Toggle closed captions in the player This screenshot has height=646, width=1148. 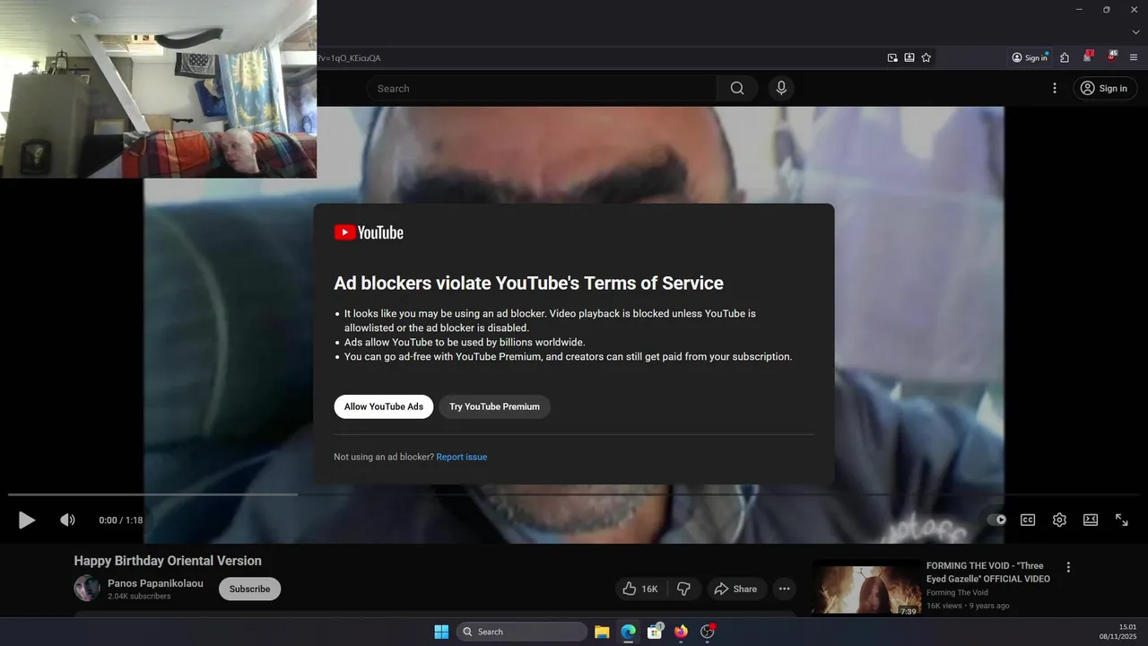[1028, 519]
